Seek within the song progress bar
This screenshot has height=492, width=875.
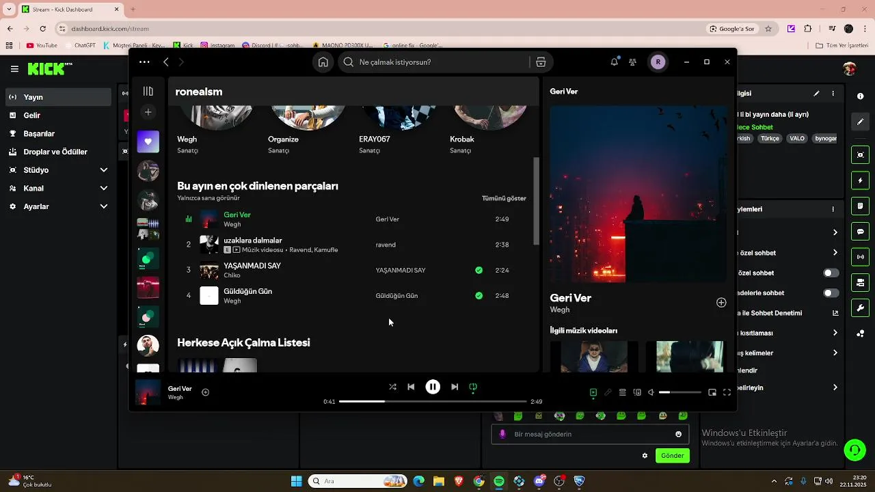(x=433, y=402)
